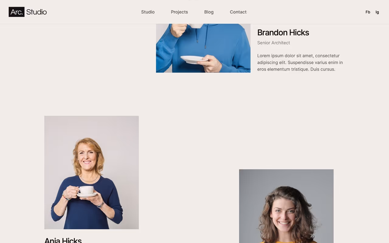
Task: Open the Studio navigation item
Action: click(148, 12)
